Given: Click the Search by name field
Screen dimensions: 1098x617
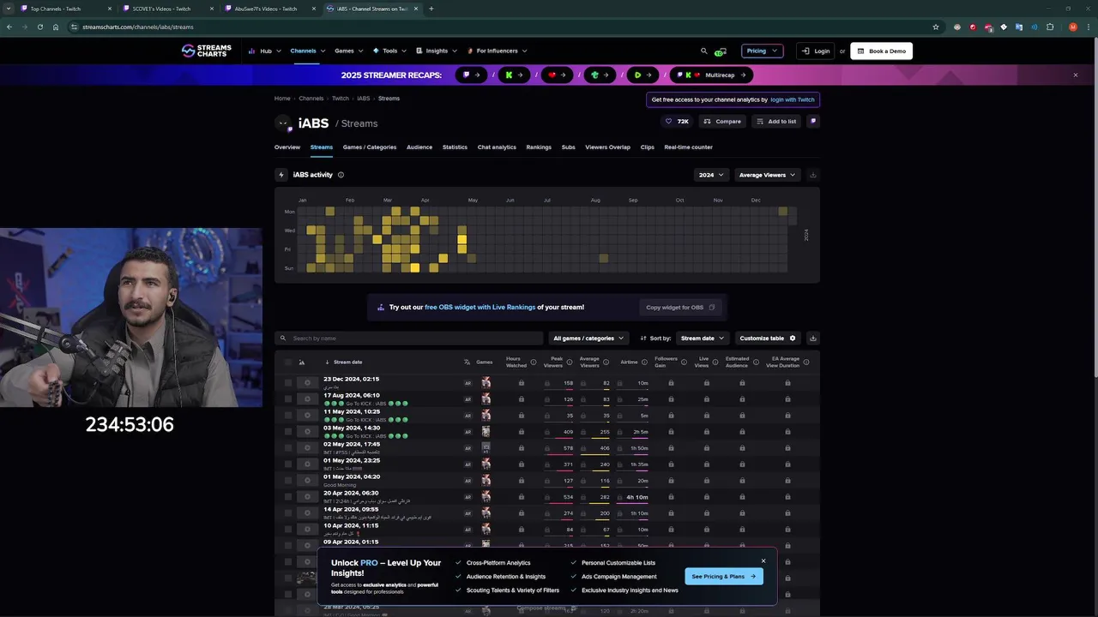Looking at the screenshot, I should coord(409,338).
